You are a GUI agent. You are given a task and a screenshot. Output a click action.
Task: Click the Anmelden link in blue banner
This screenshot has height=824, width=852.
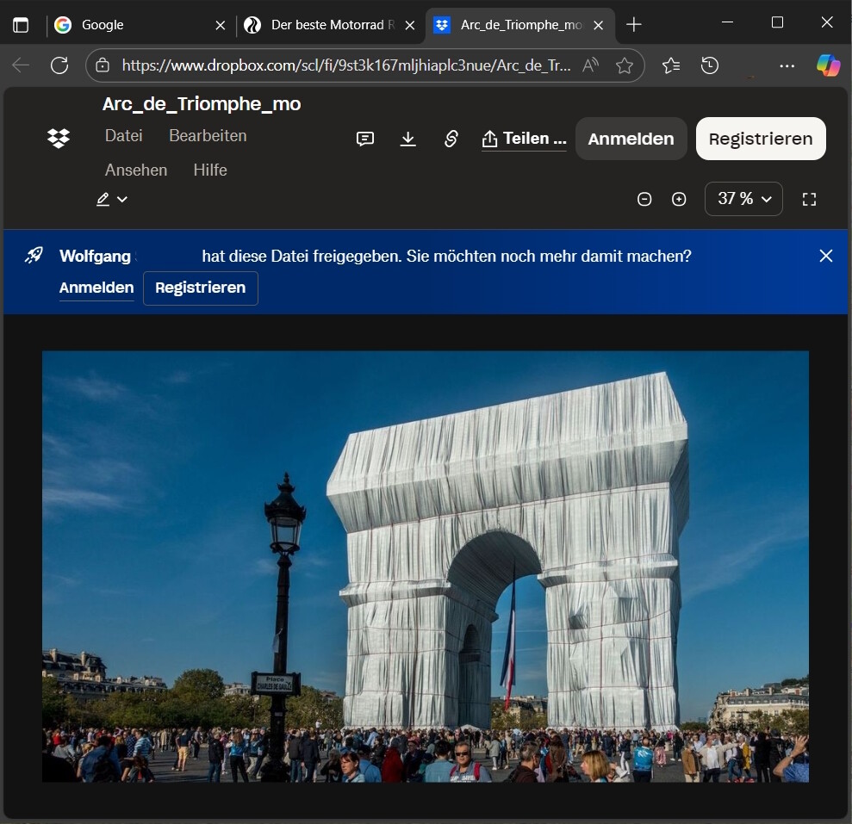pyautogui.click(x=96, y=288)
